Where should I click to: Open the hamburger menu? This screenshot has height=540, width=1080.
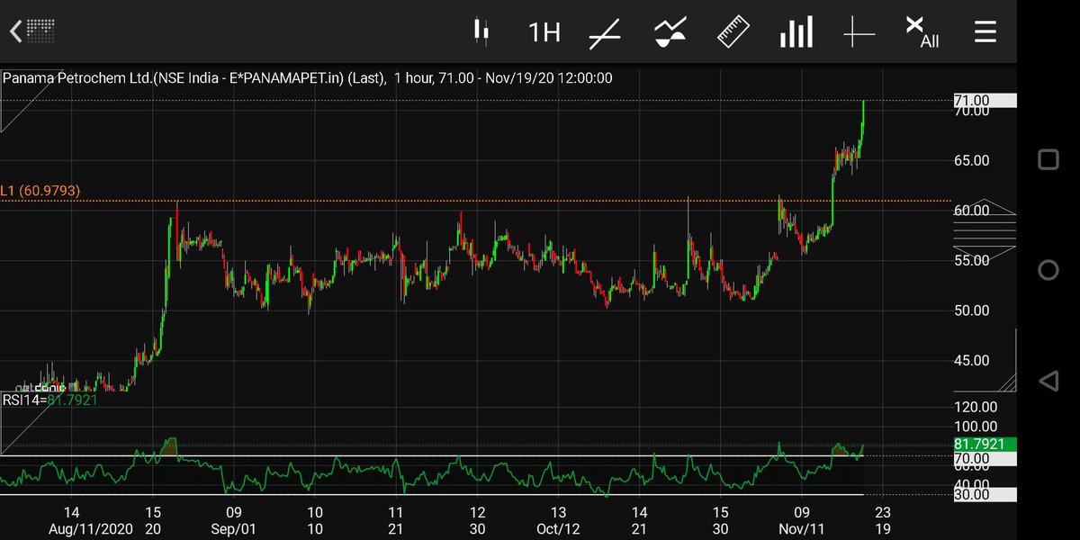(985, 31)
